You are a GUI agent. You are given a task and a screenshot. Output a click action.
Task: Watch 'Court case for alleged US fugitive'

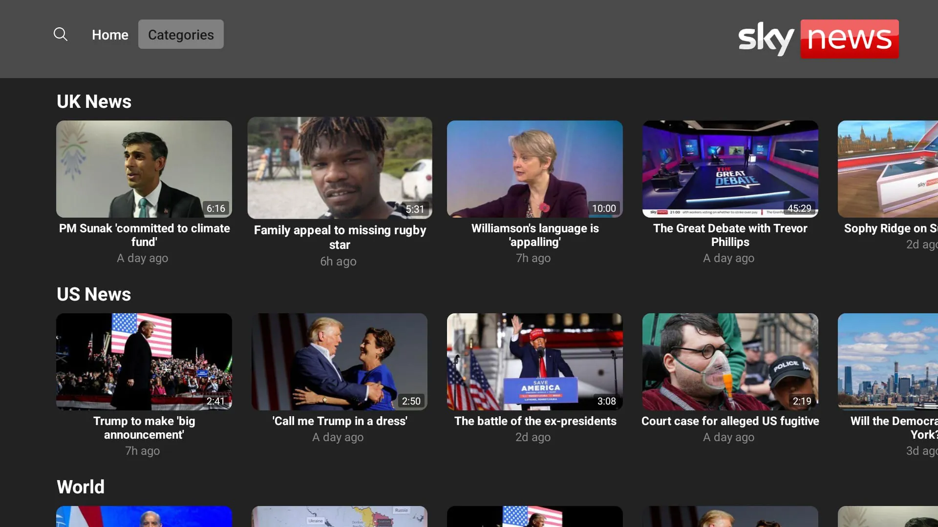(730, 362)
